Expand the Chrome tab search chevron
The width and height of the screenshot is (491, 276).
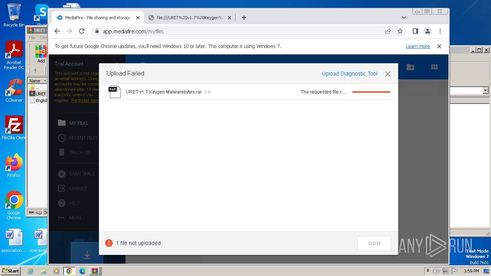tap(404, 18)
